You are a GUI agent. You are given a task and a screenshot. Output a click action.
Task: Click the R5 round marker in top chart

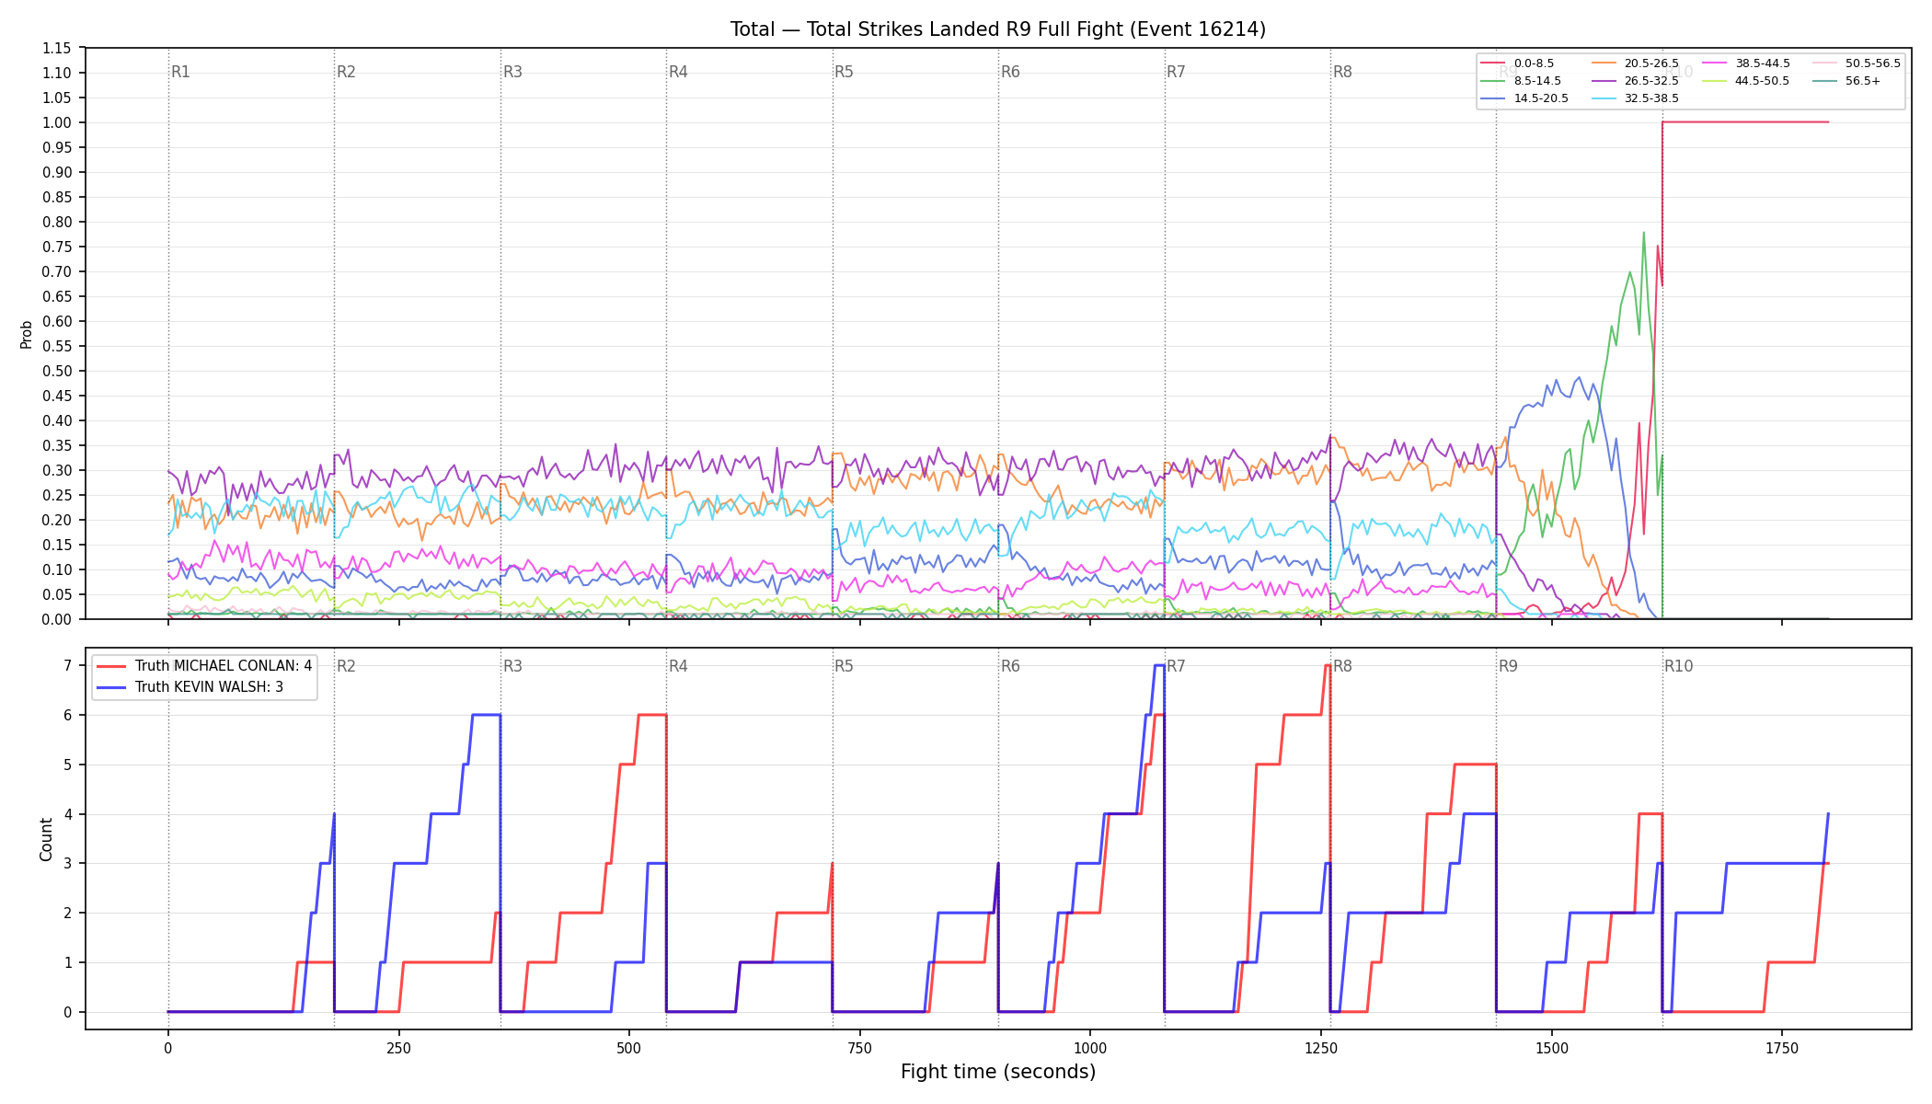point(844,72)
